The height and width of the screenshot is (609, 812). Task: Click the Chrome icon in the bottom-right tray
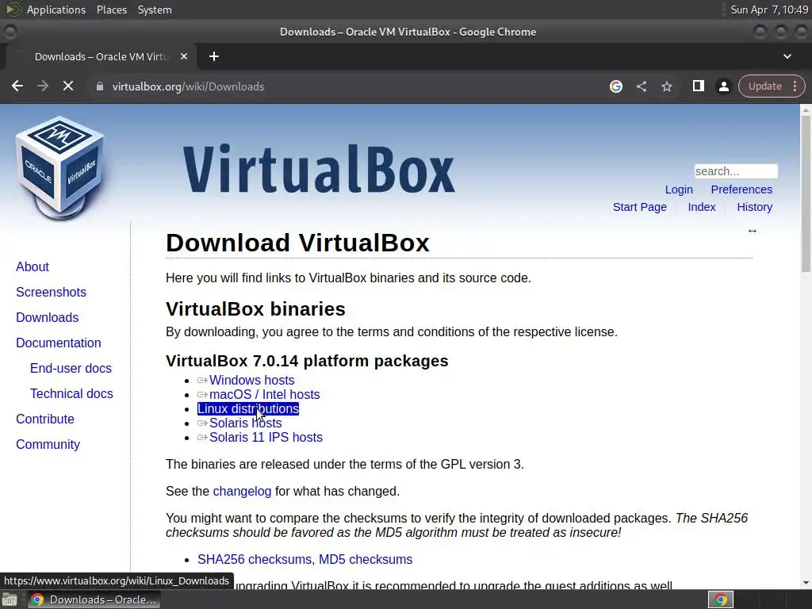tap(721, 599)
